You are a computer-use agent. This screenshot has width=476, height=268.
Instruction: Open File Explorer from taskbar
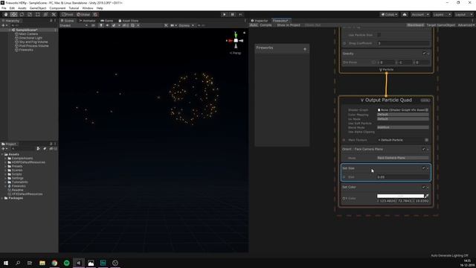[x=42, y=263]
